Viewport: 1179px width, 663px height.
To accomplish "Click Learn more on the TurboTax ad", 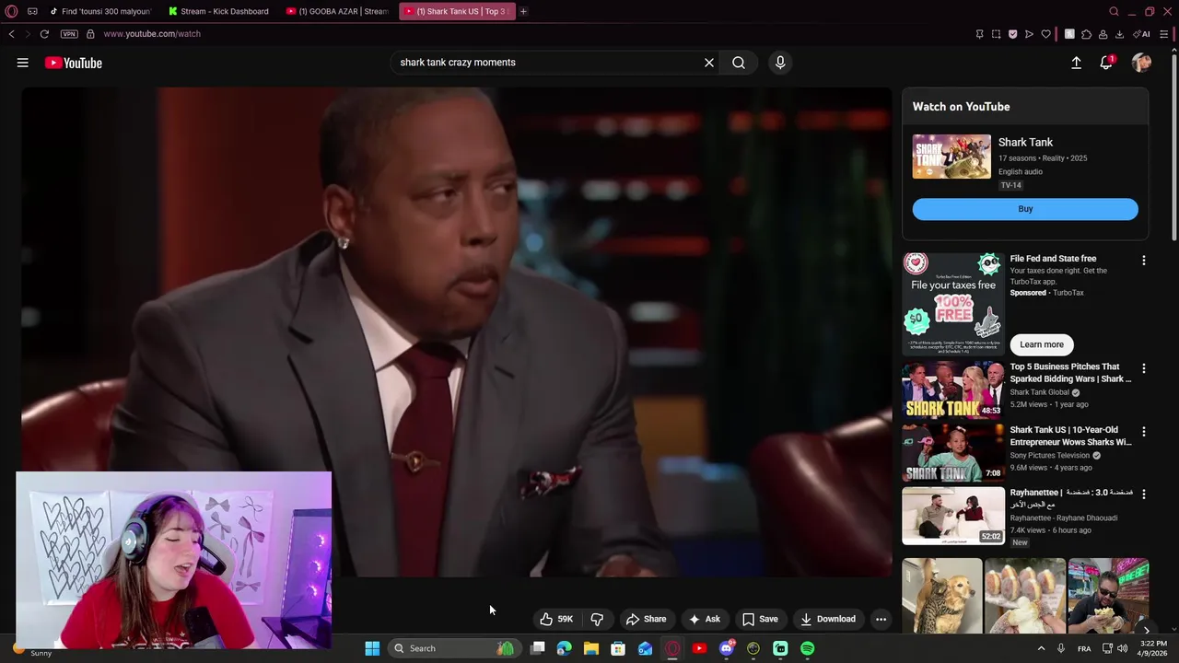I will [1042, 344].
